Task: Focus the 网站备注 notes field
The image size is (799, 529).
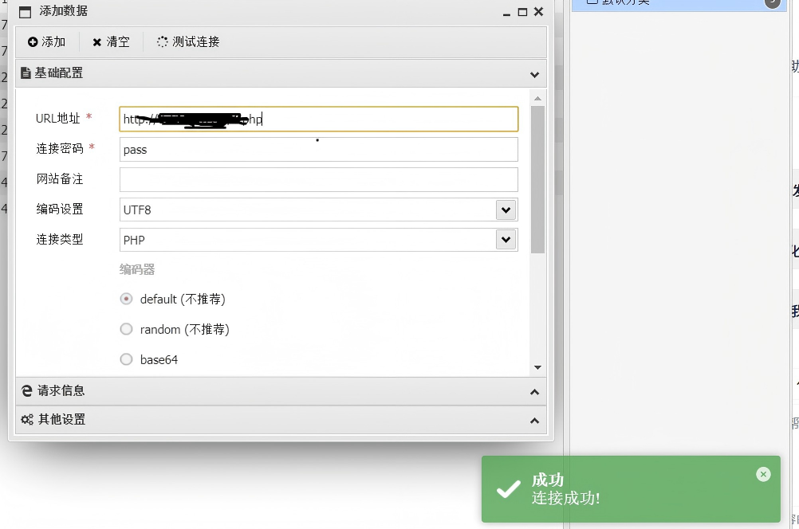Action: click(x=319, y=180)
